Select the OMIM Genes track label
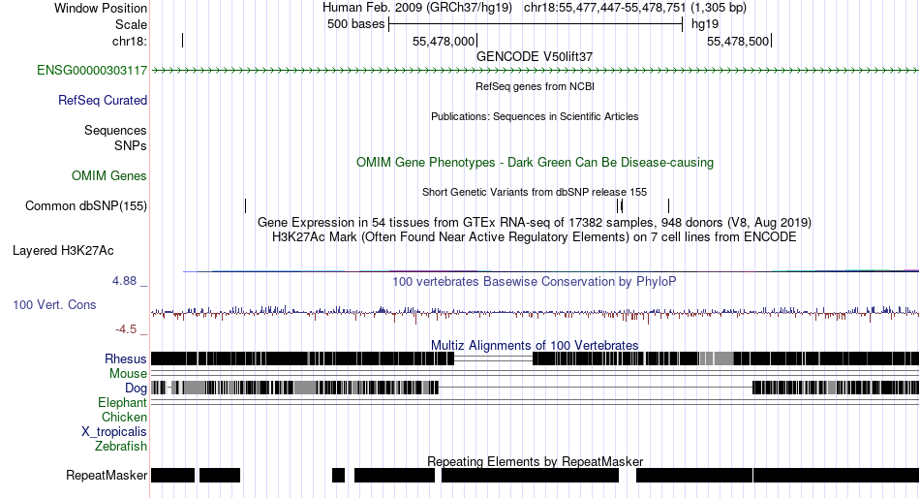 coord(109,176)
